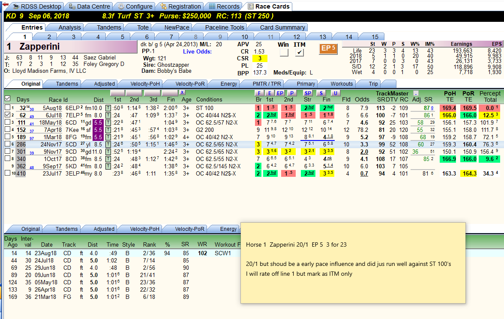This screenshot has height=319, width=504.
Task: Select the 21Mar18 FG workout row
Action: 122,297
